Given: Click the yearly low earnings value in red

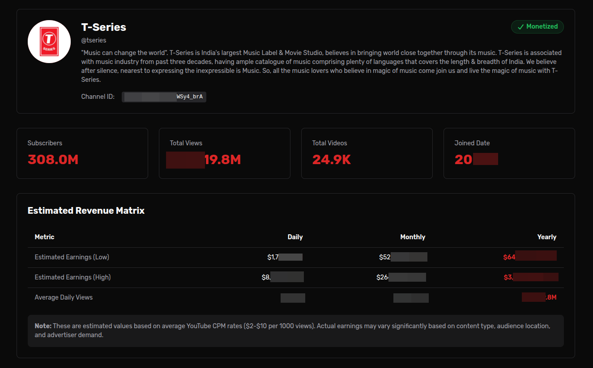Looking at the screenshot, I should pos(529,257).
